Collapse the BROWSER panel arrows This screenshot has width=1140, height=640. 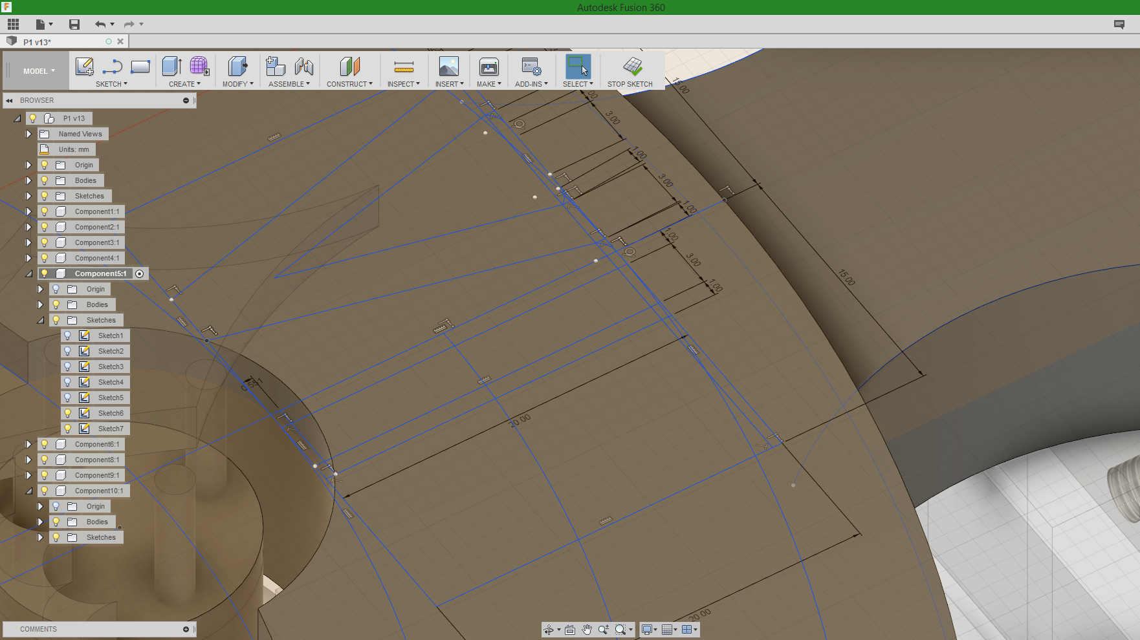tap(10, 100)
